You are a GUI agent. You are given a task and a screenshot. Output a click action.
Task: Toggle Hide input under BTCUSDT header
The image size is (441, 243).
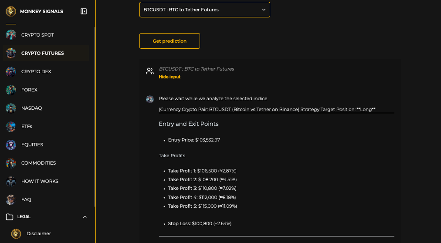pos(170,77)
